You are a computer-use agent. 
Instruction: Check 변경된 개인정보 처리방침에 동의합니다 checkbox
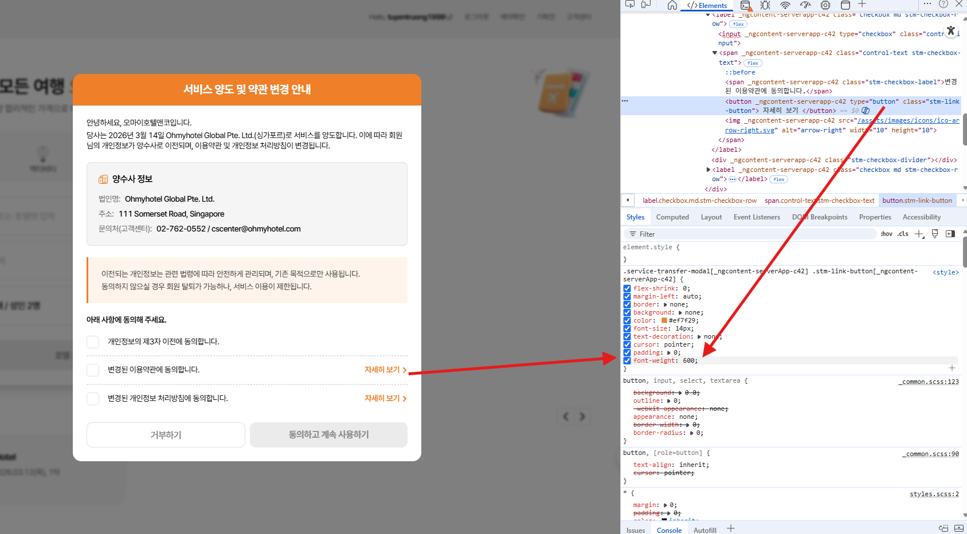93,398
